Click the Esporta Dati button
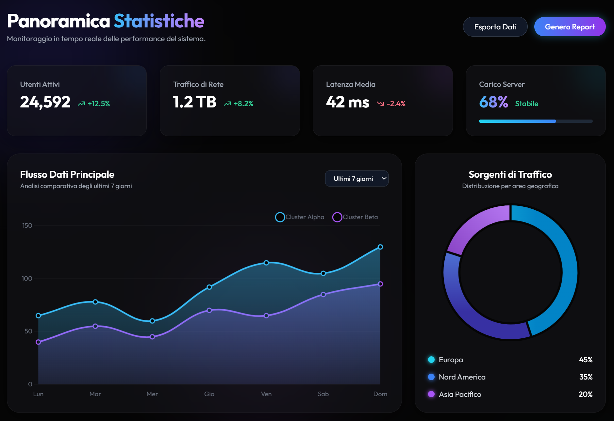The width and height of the screenshot is (614, 421). (495, 26)
